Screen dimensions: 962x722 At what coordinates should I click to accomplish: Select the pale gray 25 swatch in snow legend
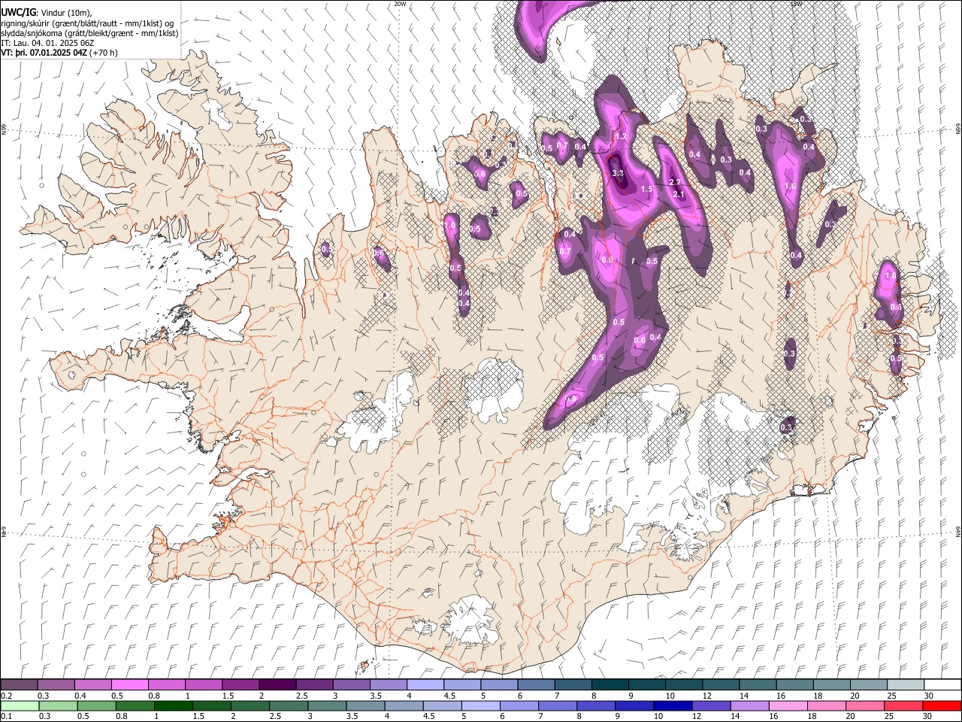pyautogui.click(x=905, y=684)
